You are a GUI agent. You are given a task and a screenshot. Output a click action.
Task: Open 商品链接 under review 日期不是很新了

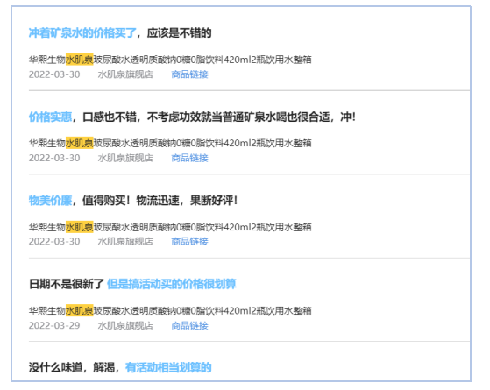(x=189, y=325)
